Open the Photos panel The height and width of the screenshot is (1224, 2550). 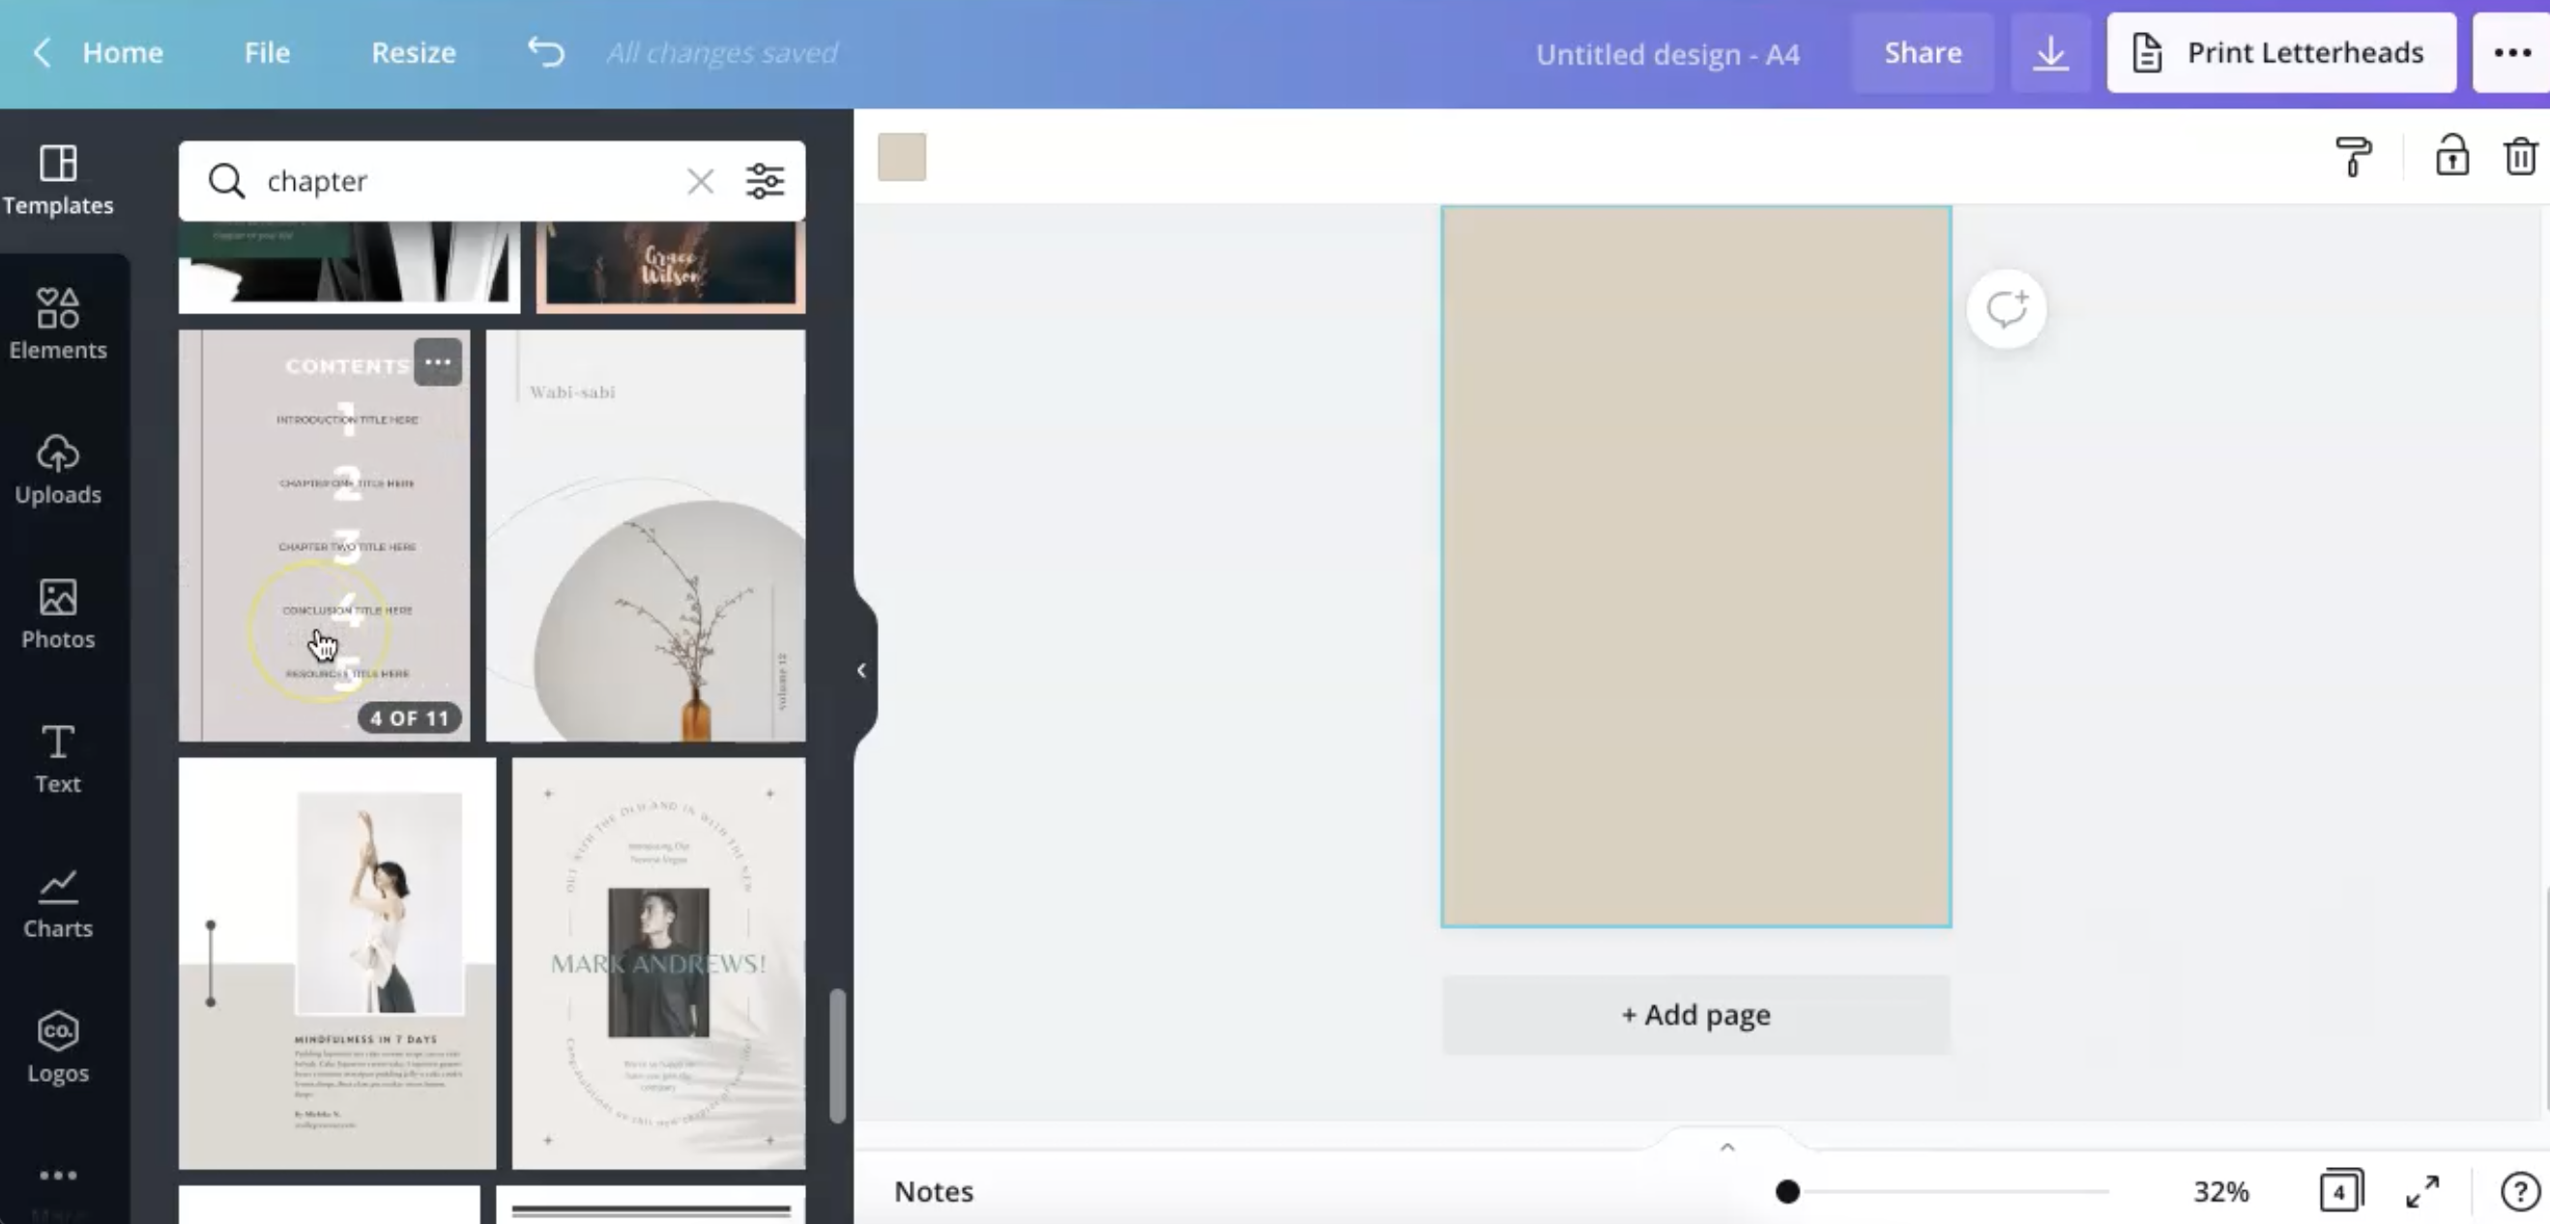pos(57,613)
